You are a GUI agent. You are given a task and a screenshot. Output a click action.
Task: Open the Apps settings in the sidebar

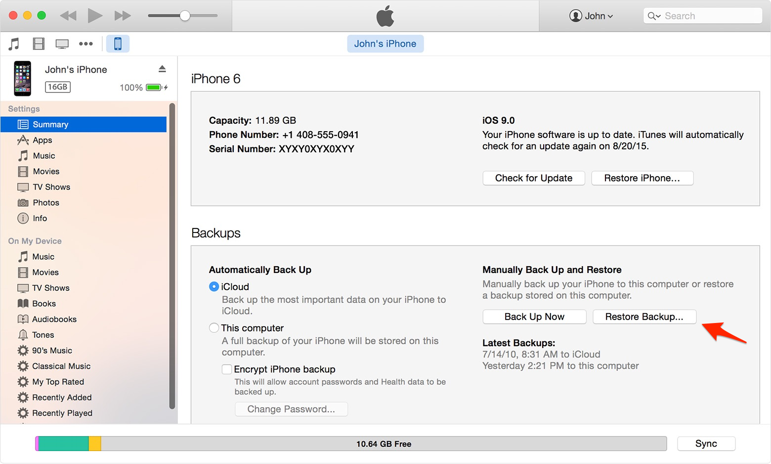click(x=42, y=140)
